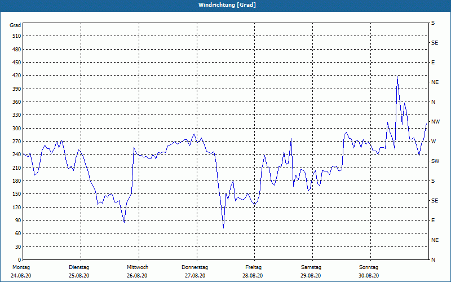Click the 510 degree axis value
Viewport: 451px width, 282px height.
17,36
